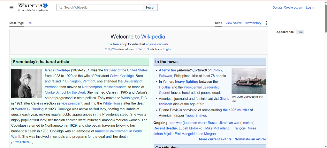Open the Erni Mangold link
This screenshot has width=327, height=148.
coord(185,134)
